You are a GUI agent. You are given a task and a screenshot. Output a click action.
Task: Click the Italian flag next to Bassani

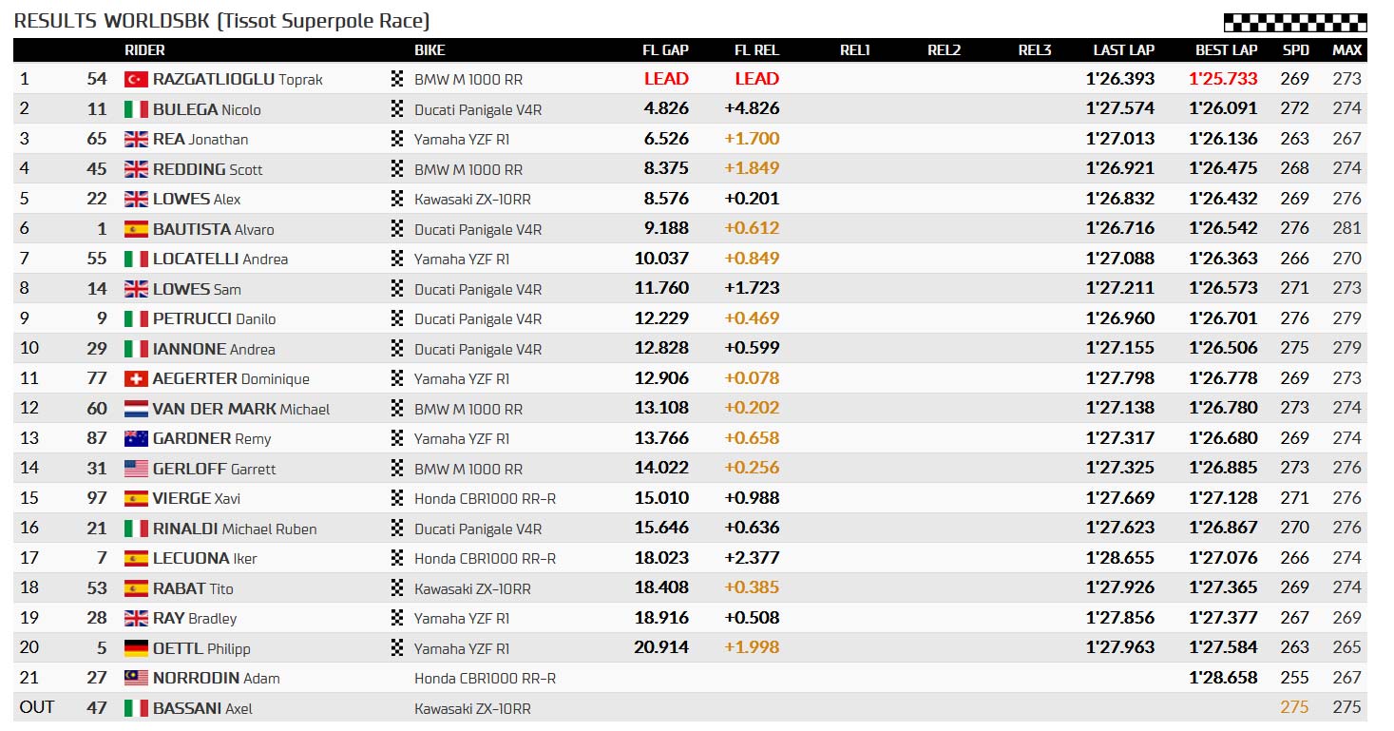(x=136, y=708)
